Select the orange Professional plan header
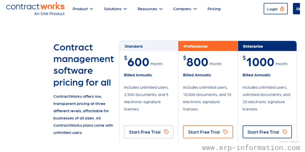This screenshot has width=305, height=152. click(208, 46)
